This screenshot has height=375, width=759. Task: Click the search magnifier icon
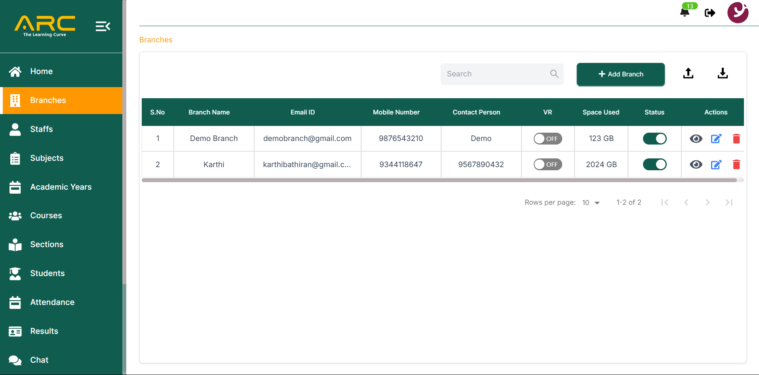tap(554, 74)
